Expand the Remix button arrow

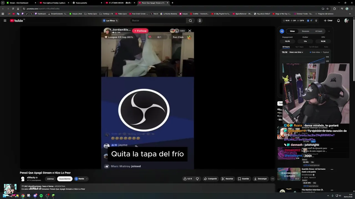(87, 179)
